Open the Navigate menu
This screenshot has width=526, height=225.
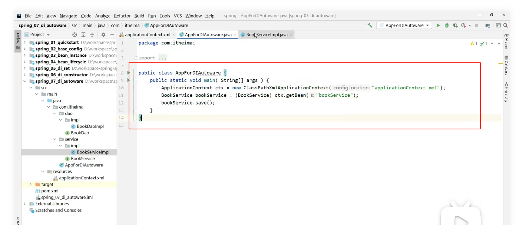68,16
